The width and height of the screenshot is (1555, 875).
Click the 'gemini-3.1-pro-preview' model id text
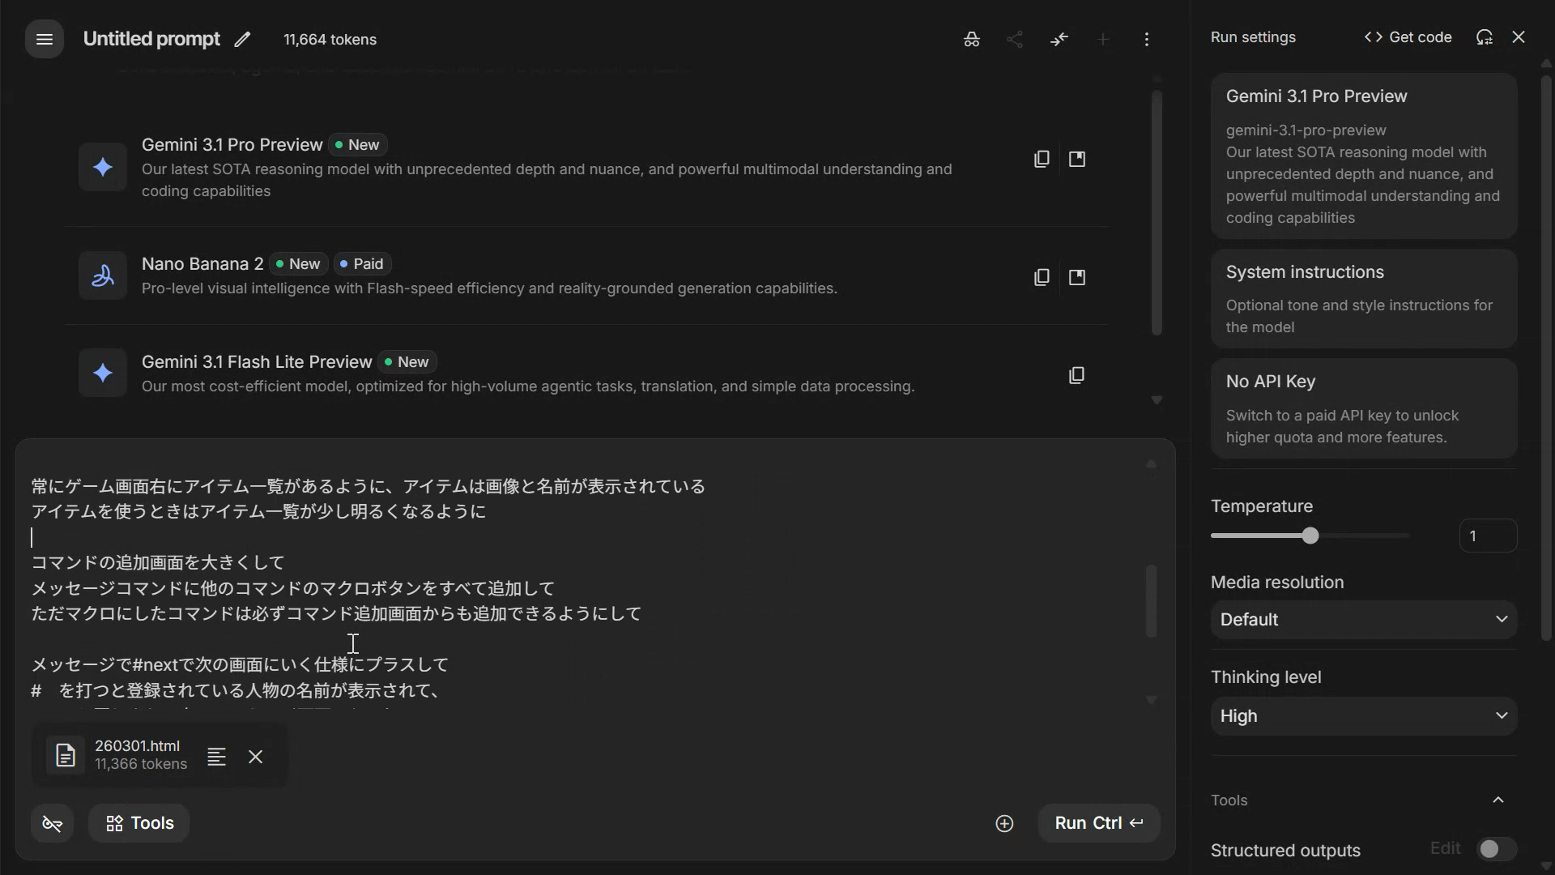point(1306,130)
